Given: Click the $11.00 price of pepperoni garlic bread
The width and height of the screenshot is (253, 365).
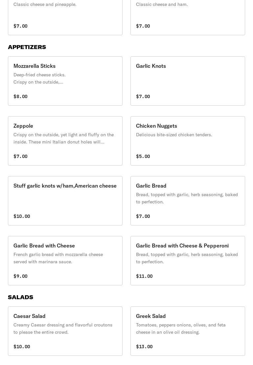Looking at the screenshot, I should pos(144,276).
